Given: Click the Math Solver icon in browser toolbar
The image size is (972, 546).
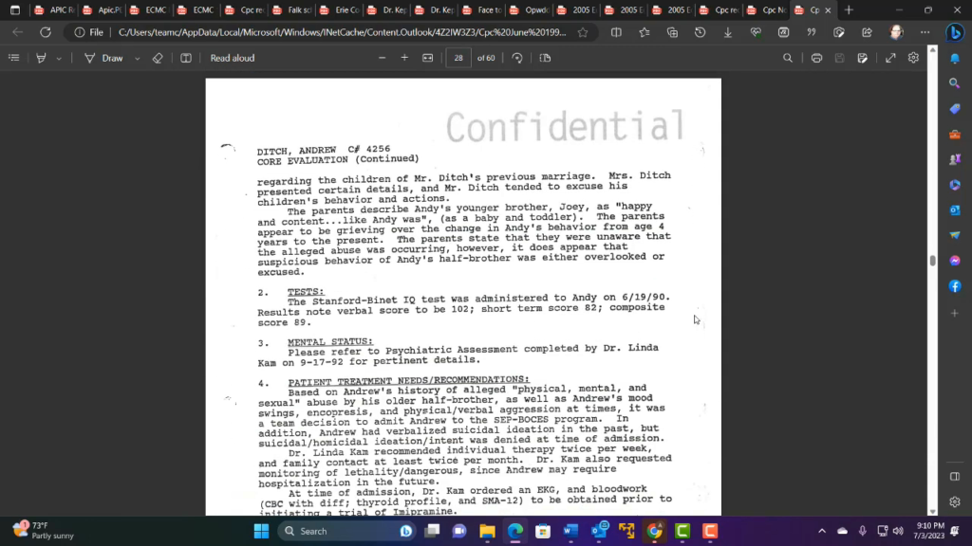Looking at the screenshot, I should click(x=783, y=32).
